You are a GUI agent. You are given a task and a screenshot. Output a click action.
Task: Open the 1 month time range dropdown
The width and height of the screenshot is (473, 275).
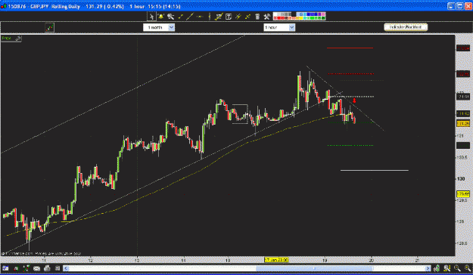click(x=159, y=27)
